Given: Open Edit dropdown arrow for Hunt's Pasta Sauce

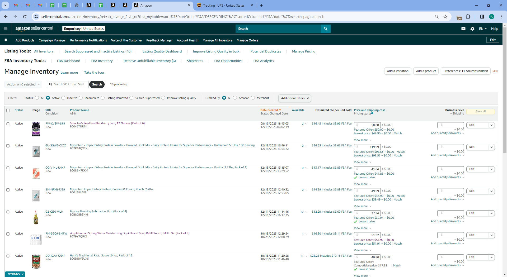Looking at the screenshot, I should (x=492, y=257).
